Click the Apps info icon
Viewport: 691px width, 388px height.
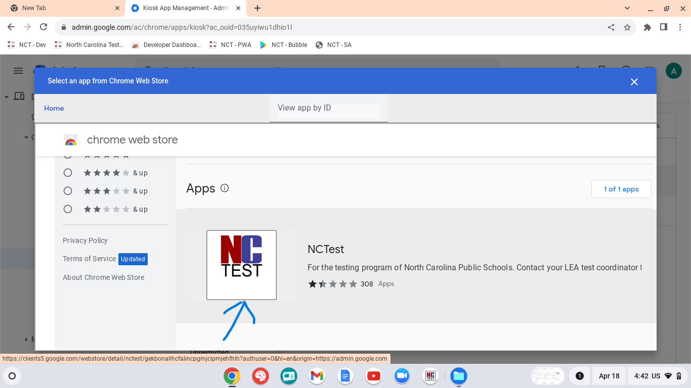[x=225, y=188]
